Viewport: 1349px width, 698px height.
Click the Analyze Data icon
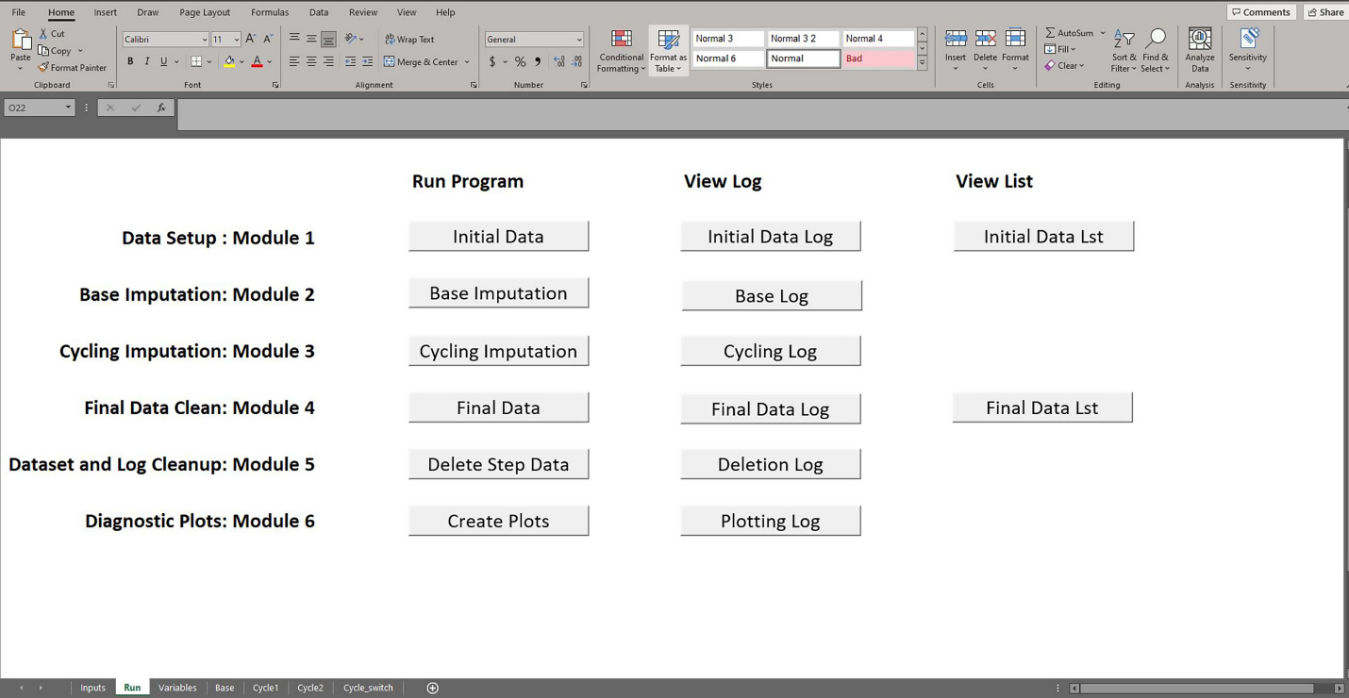click(x=1199, y=40)
